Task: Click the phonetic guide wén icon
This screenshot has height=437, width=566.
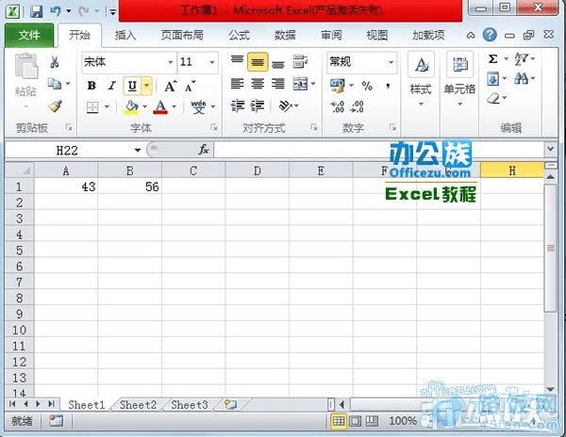Action: point(198,107)
